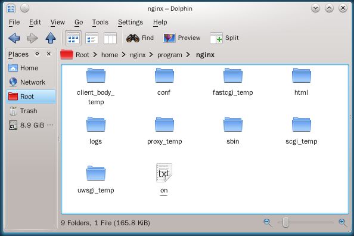Select the scgi_temp folder

click(x=302, y=131)
